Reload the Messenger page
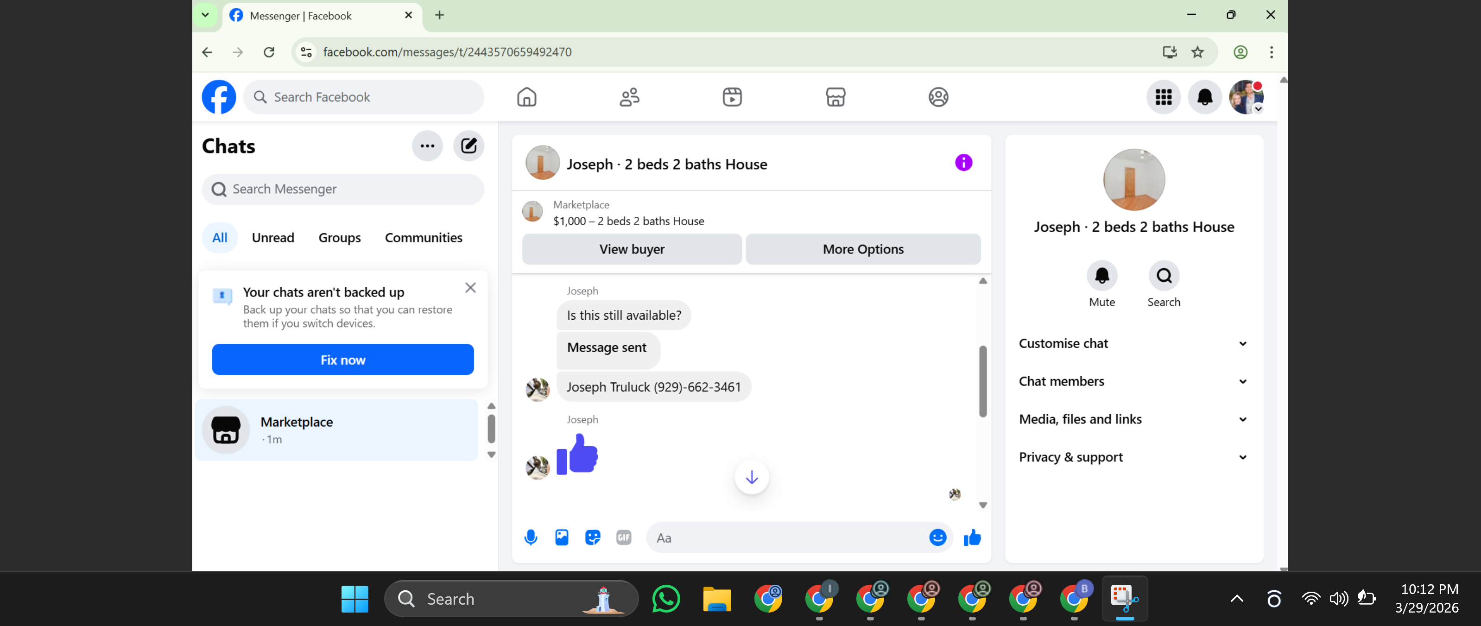This screenshot has height=626, width=1481. 268,52
